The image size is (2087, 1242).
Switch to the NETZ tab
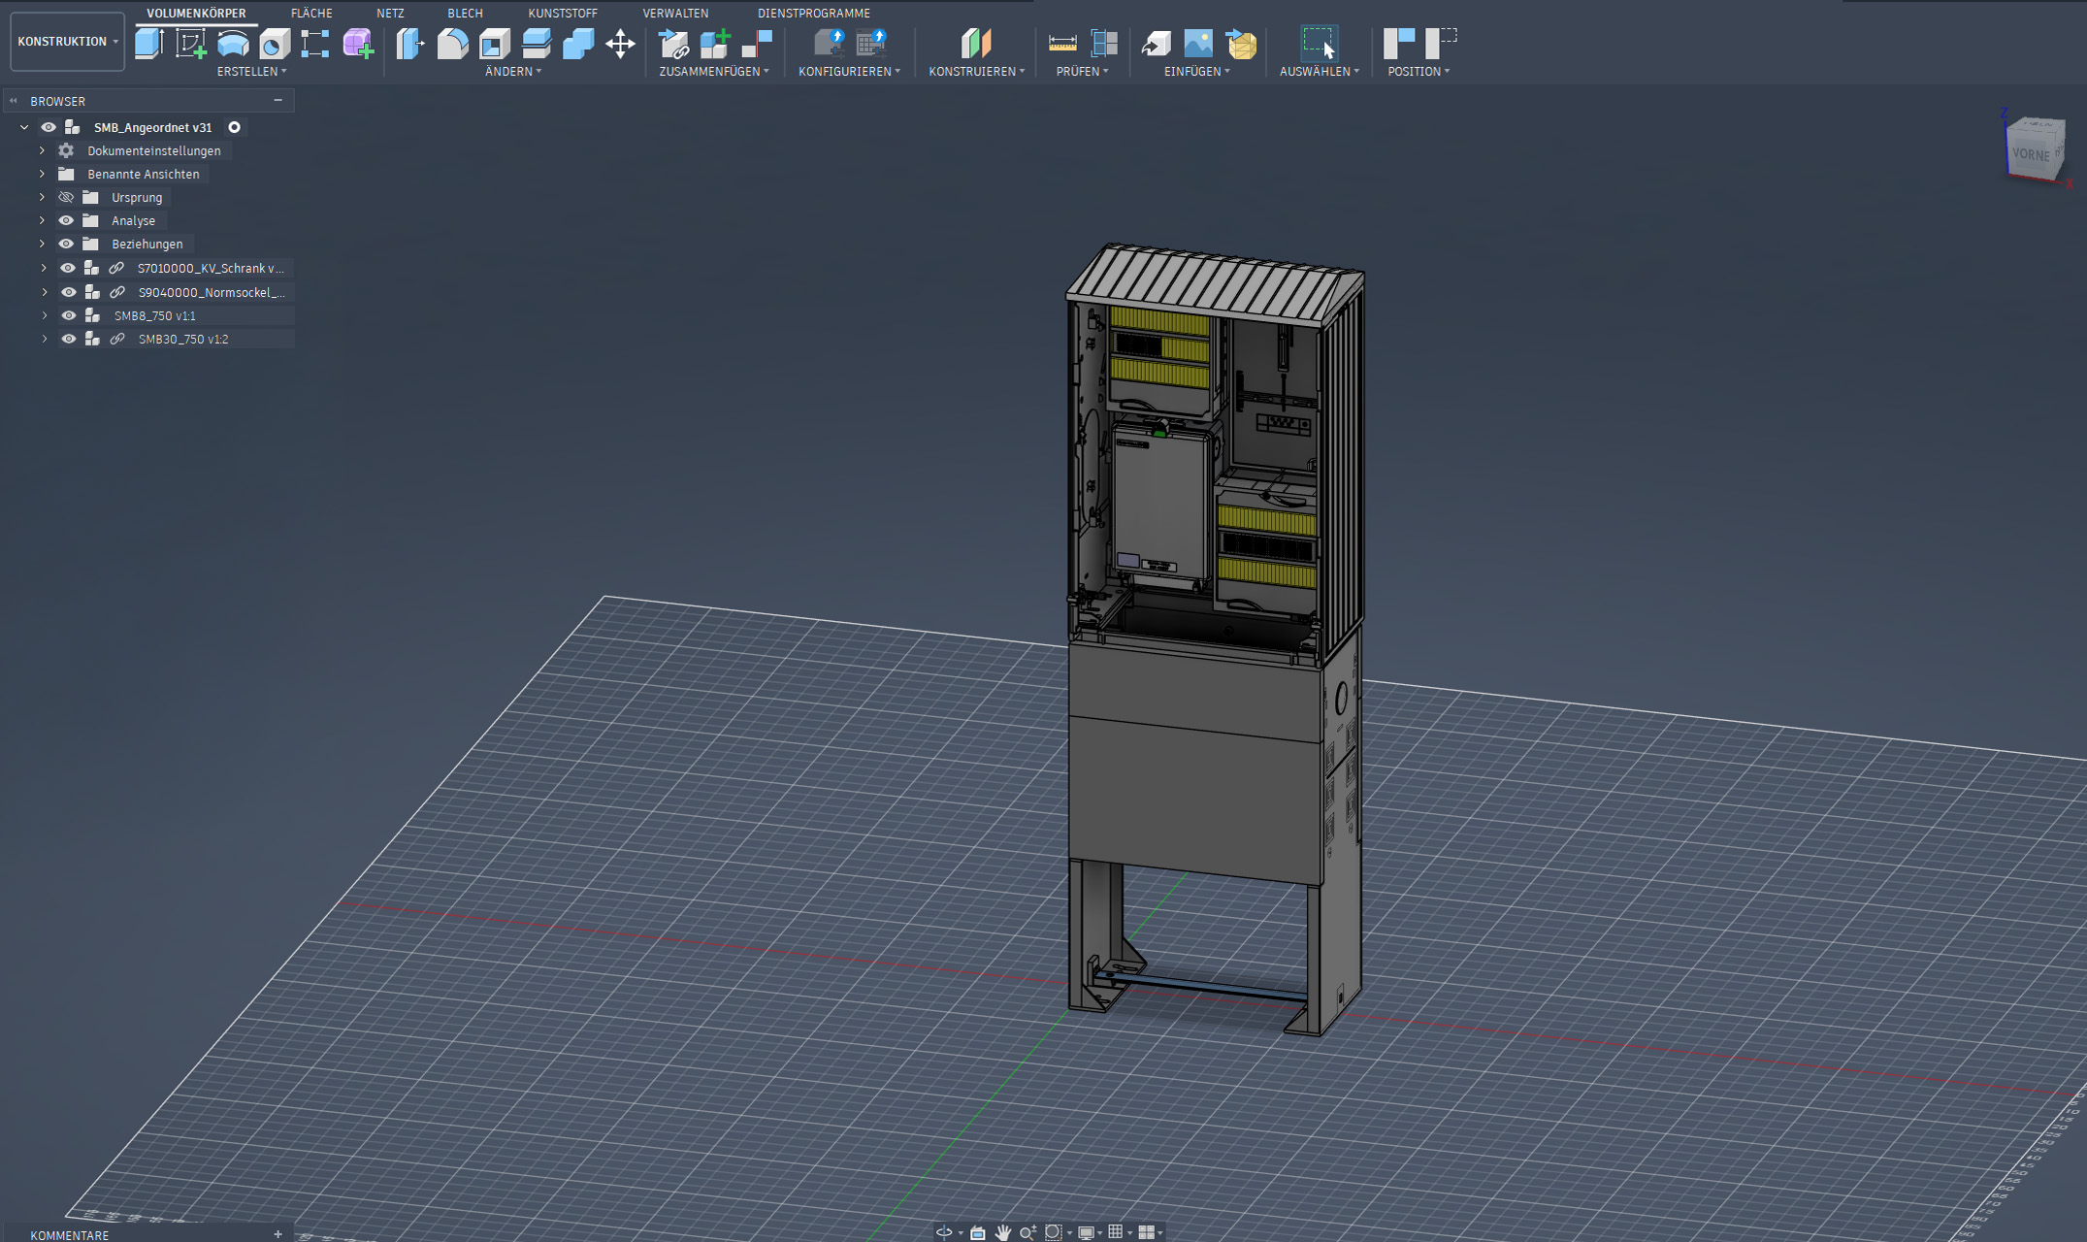tap(390, 13)
